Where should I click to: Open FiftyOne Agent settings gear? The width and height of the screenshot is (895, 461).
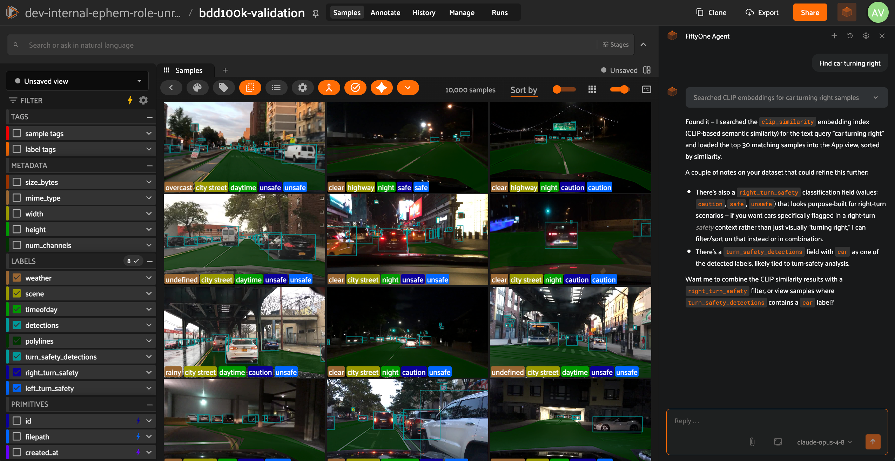coord(866,36)
